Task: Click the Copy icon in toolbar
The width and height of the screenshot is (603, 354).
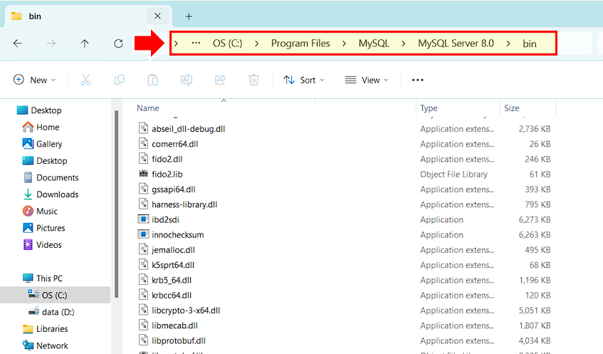Action: tap(119, 80)
